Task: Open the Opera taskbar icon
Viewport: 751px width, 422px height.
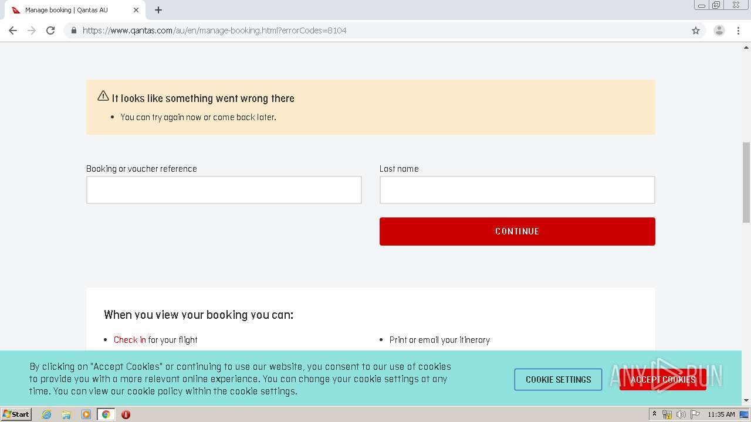Action: 126,414
